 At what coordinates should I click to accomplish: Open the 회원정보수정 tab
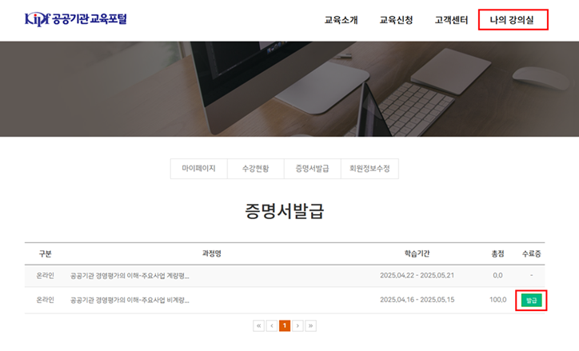pos(369,169)
